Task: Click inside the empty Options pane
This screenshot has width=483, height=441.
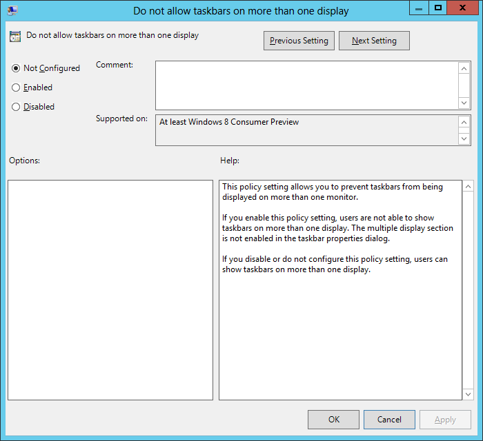Action: [x=110, y=289]
